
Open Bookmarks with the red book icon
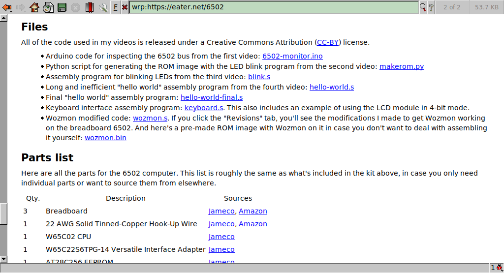coord(89,7)
